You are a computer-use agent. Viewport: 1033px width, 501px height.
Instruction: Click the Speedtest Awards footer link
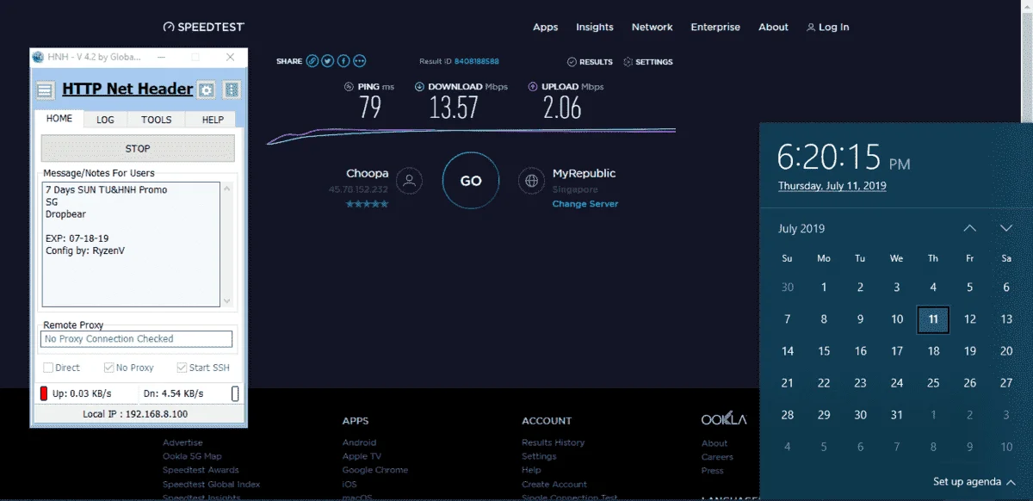coord(201,470)
